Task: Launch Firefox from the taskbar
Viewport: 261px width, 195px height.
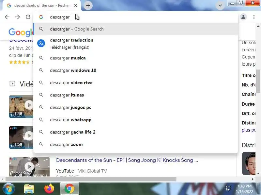Action: point(49,188)
